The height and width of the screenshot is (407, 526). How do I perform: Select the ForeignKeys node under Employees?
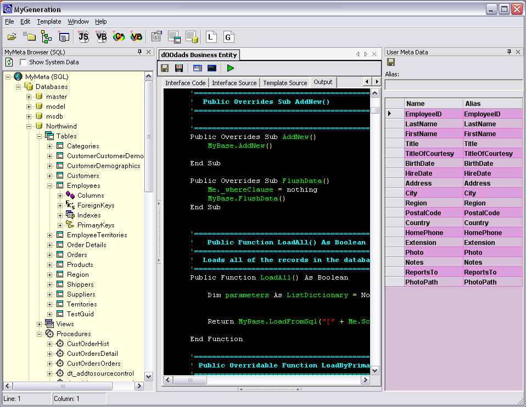(x=96, y=205)
